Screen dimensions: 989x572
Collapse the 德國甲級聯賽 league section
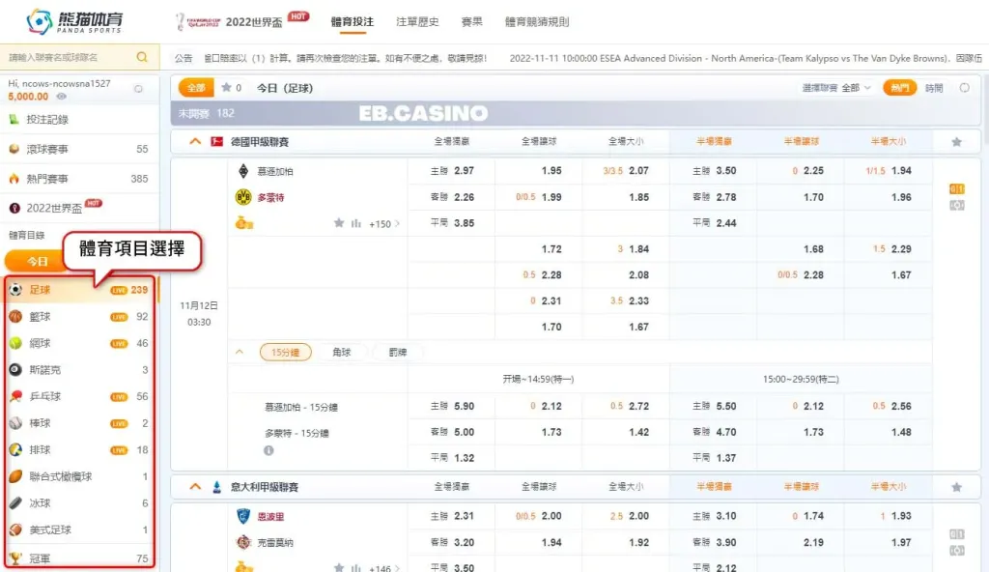(195, 142)
